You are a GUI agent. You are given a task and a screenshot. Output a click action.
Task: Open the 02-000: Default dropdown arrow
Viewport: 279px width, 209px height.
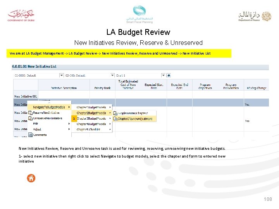(112, 75)
